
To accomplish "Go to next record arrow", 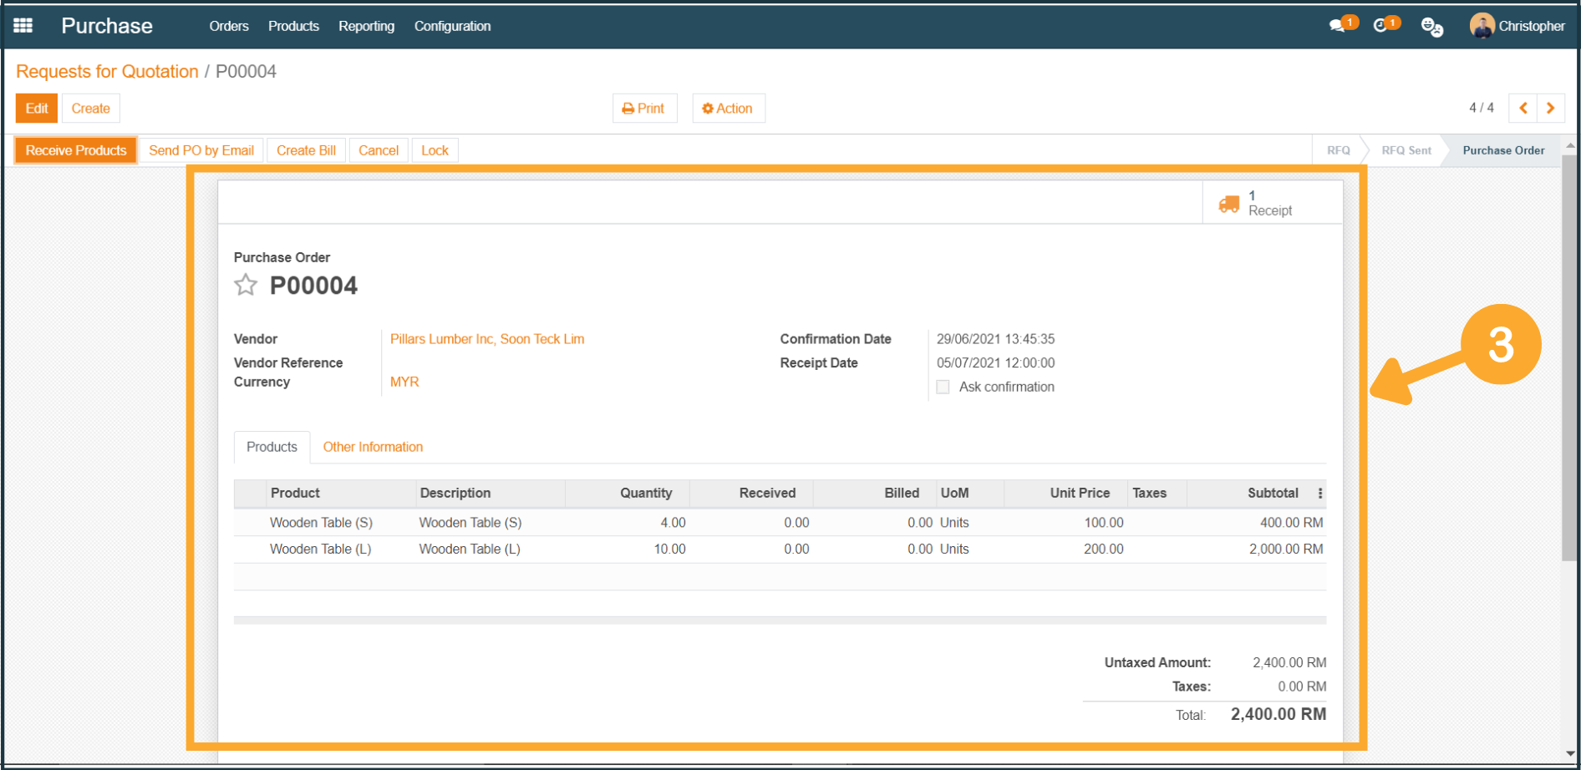I will pyautogui.click(x=1551, y=109).
